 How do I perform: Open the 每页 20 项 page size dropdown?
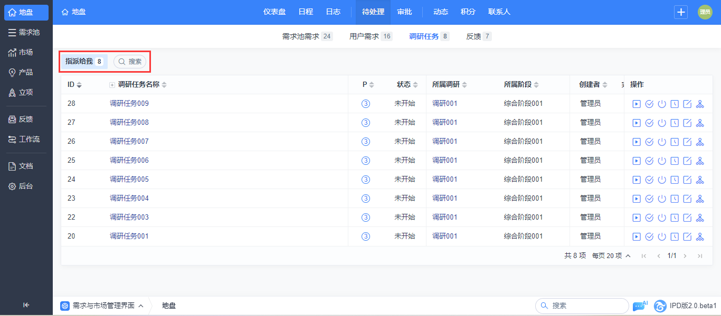(x=611, y=255)
